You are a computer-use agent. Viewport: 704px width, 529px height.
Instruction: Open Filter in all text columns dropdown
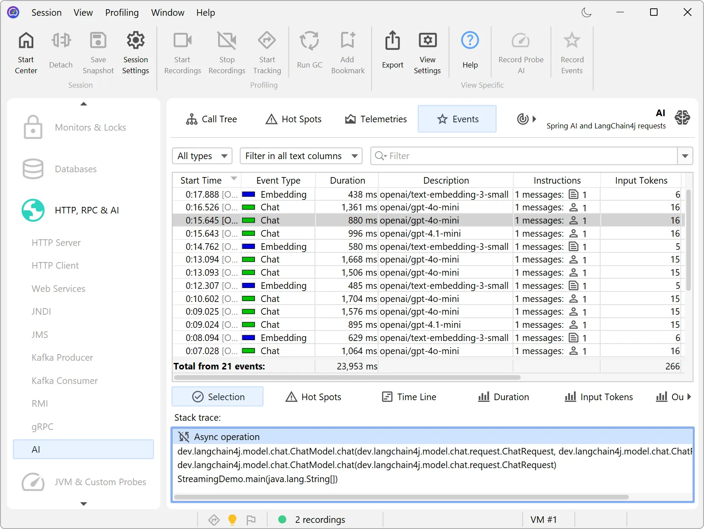301,156
